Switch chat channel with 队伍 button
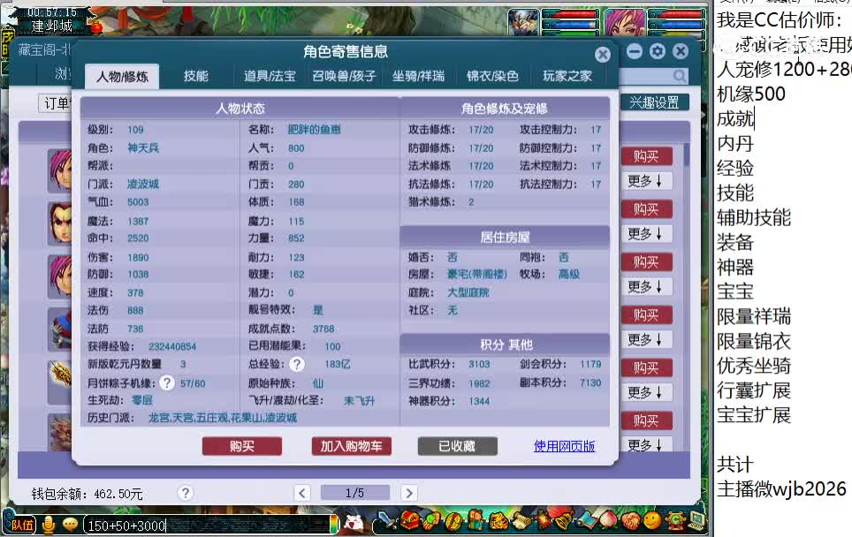852x537 pixels. 20,525
